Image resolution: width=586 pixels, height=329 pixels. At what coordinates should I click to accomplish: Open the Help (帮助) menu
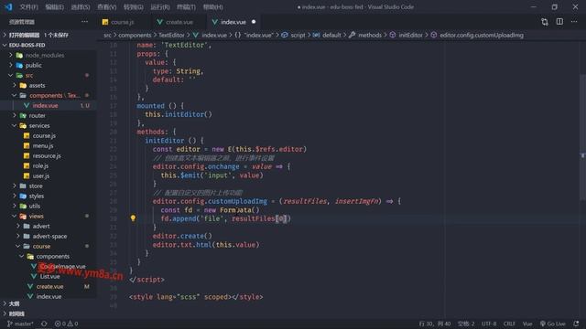click(x=212, y=7)
